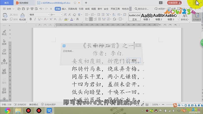Screen dimensions: 203x114
Task: Click the help question mark icon
Action: (191, 9)
